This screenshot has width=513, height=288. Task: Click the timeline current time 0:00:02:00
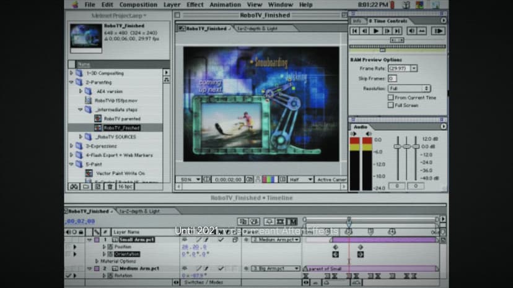click(x=80, y=221)
